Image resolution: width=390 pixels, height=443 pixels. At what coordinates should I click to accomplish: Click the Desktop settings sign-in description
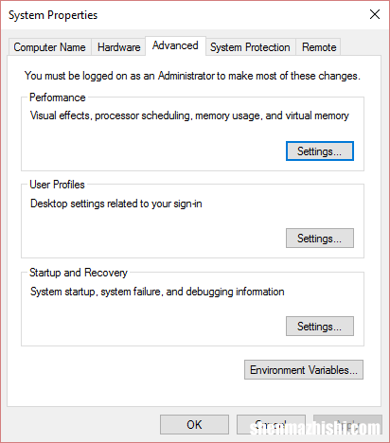(x=116, y=204)
